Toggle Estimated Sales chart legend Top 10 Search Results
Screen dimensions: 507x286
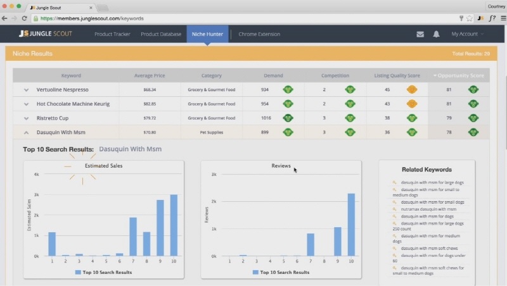click(x=103, y=272)
